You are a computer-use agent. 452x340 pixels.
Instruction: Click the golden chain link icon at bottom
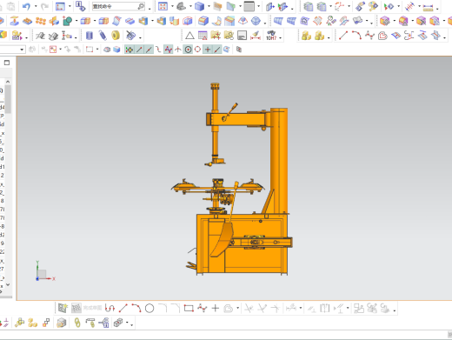77,323
